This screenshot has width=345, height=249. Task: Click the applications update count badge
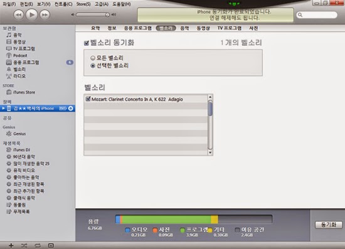70,63
